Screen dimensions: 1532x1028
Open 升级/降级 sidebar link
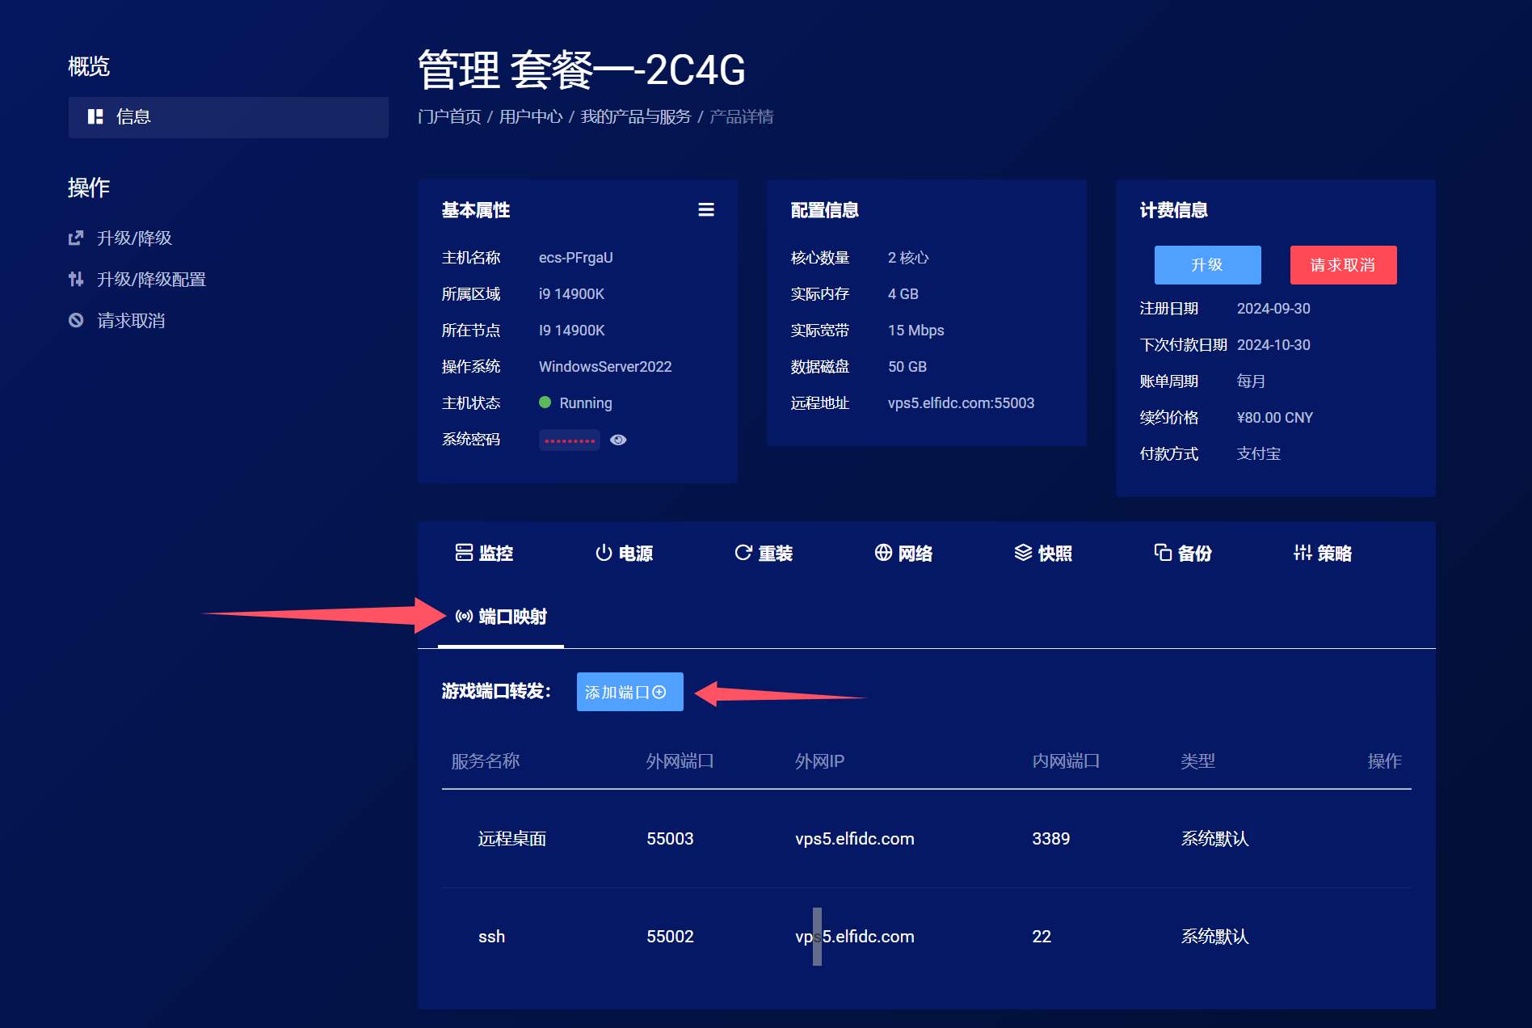pos(120,238)
